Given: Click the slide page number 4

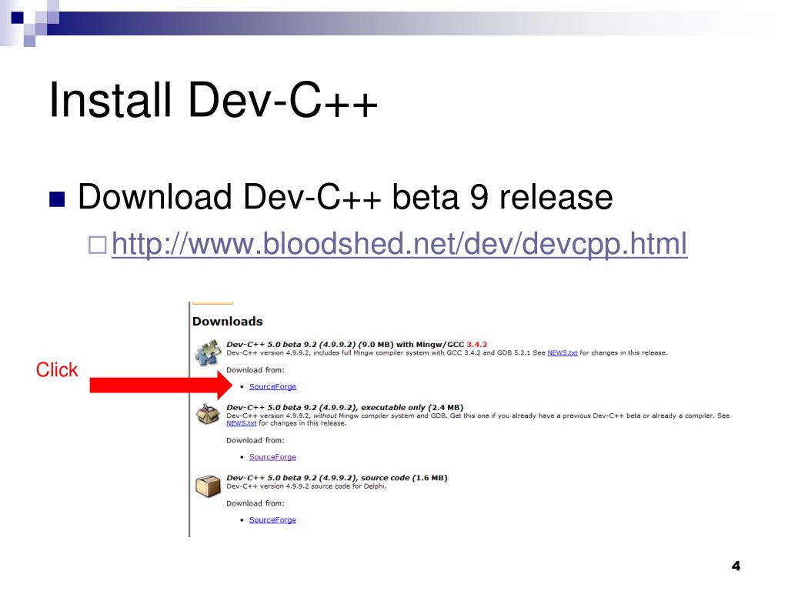Looking at the screenshot, I should click(x=736, y=566).
